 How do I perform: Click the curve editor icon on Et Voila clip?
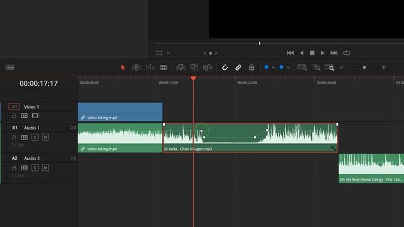pos(333,149)
